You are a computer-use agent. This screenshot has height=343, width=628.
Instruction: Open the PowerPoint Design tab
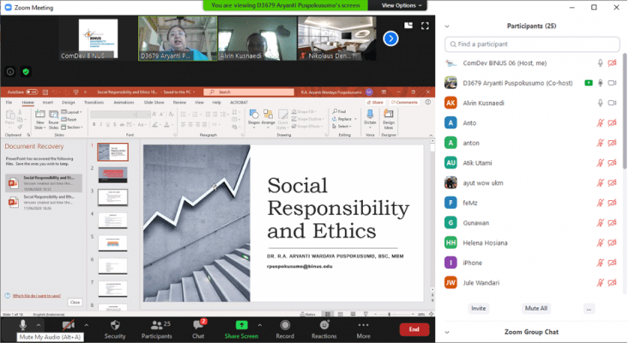[69, 103]
